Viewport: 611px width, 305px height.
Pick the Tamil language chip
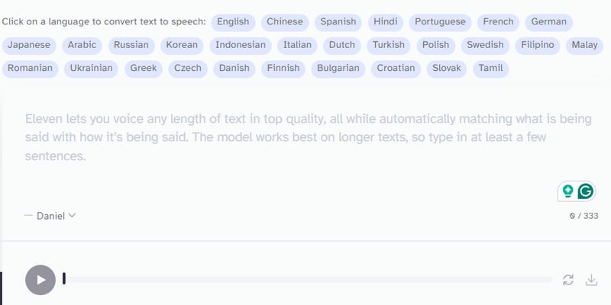(490, 69)
